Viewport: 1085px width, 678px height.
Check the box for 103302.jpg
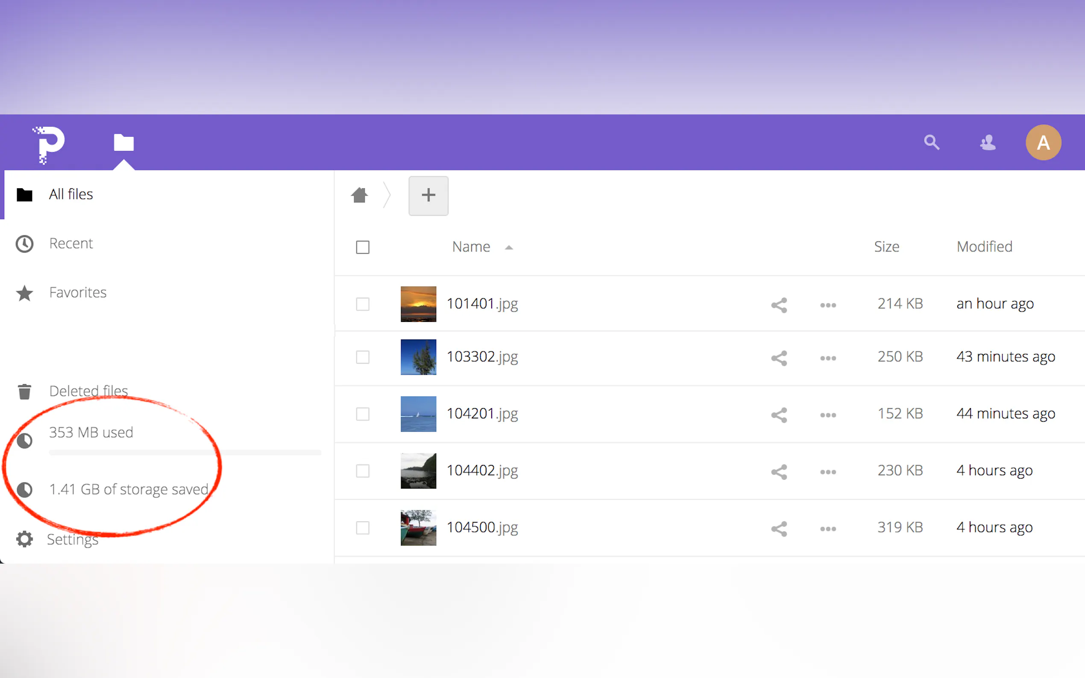[x=362, y=357]
